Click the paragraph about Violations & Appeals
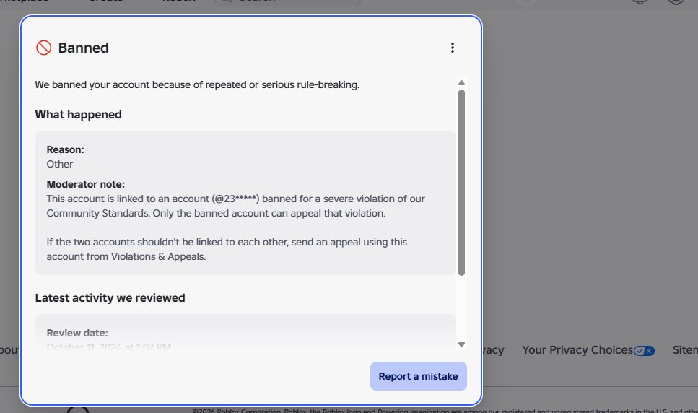 click(227, 249)
